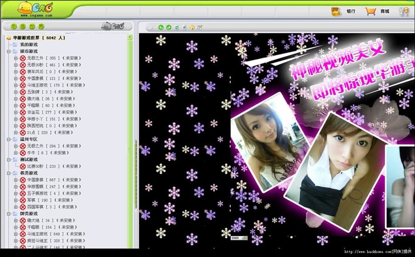
Task: Refresh the embedded page via refresh icon
Action: (x=177, y=27)
